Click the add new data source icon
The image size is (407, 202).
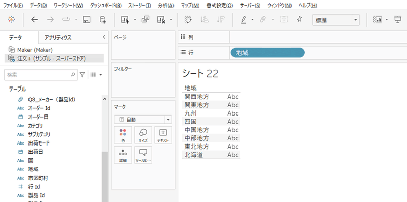tap(103, 20)
